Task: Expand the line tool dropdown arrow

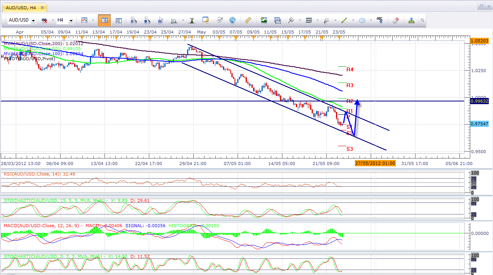Action: point(353,20)
